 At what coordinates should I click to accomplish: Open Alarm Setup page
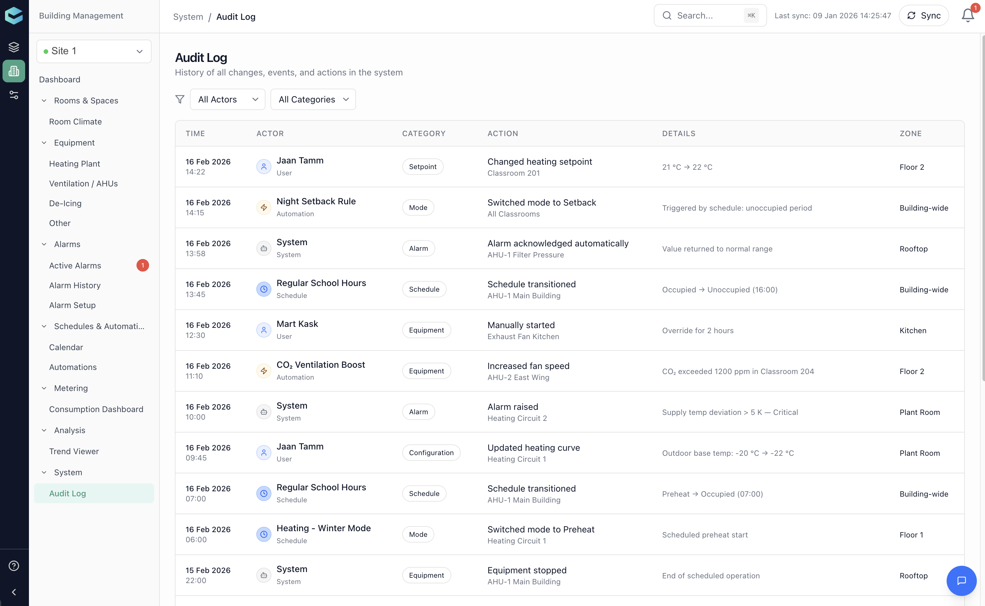click(73, 305)
